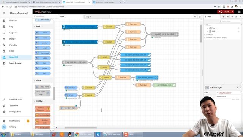Select the green email node on canvas
Viewport: 243px width, 137px height.
164,85
